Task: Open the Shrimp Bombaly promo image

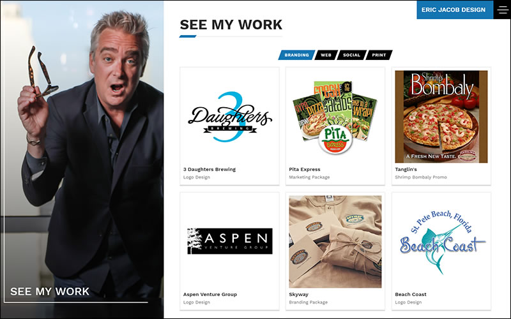Action: tap(441, 117)
